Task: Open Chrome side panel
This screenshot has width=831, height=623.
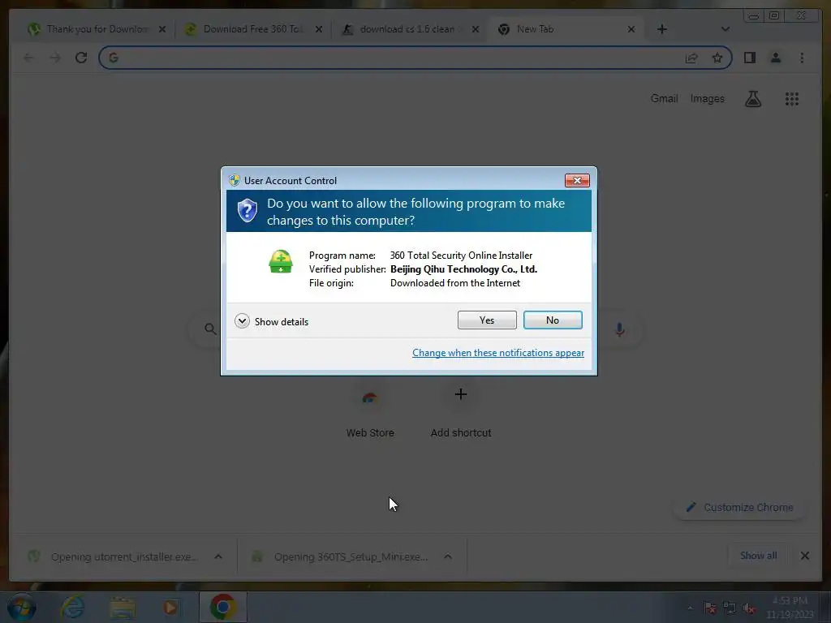Action: (x=749, y=58)
